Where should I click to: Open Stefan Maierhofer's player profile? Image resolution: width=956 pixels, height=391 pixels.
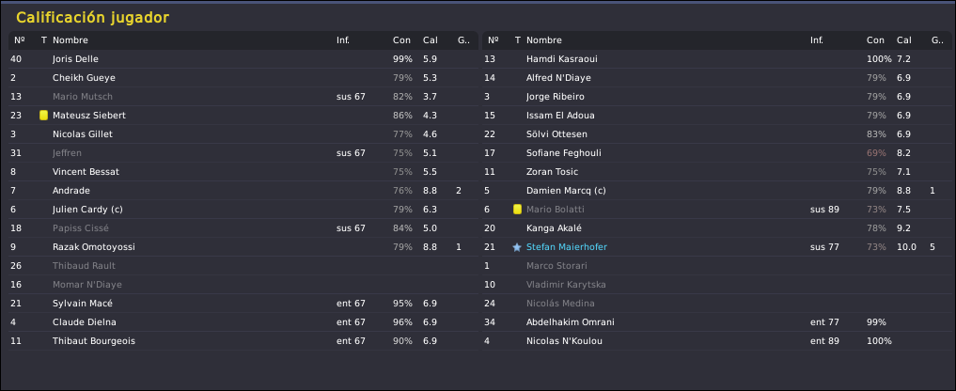(567, 247)
